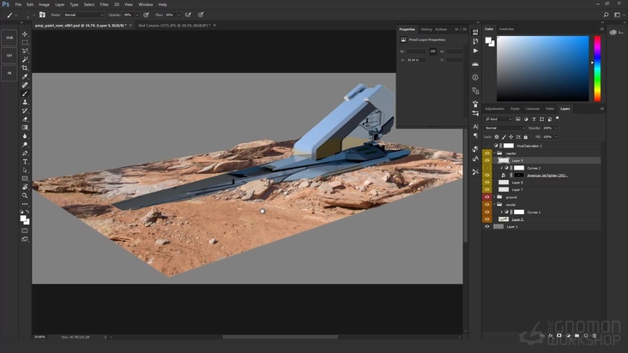The height and width of the screenshot is (353, 628).
Task: Hide the reactor group layer
Action: pyautogui.click(x=487, y=153)
